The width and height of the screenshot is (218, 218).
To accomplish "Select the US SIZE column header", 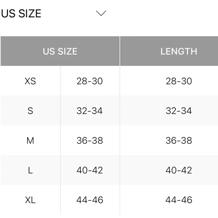I will (x=60, y=51).
